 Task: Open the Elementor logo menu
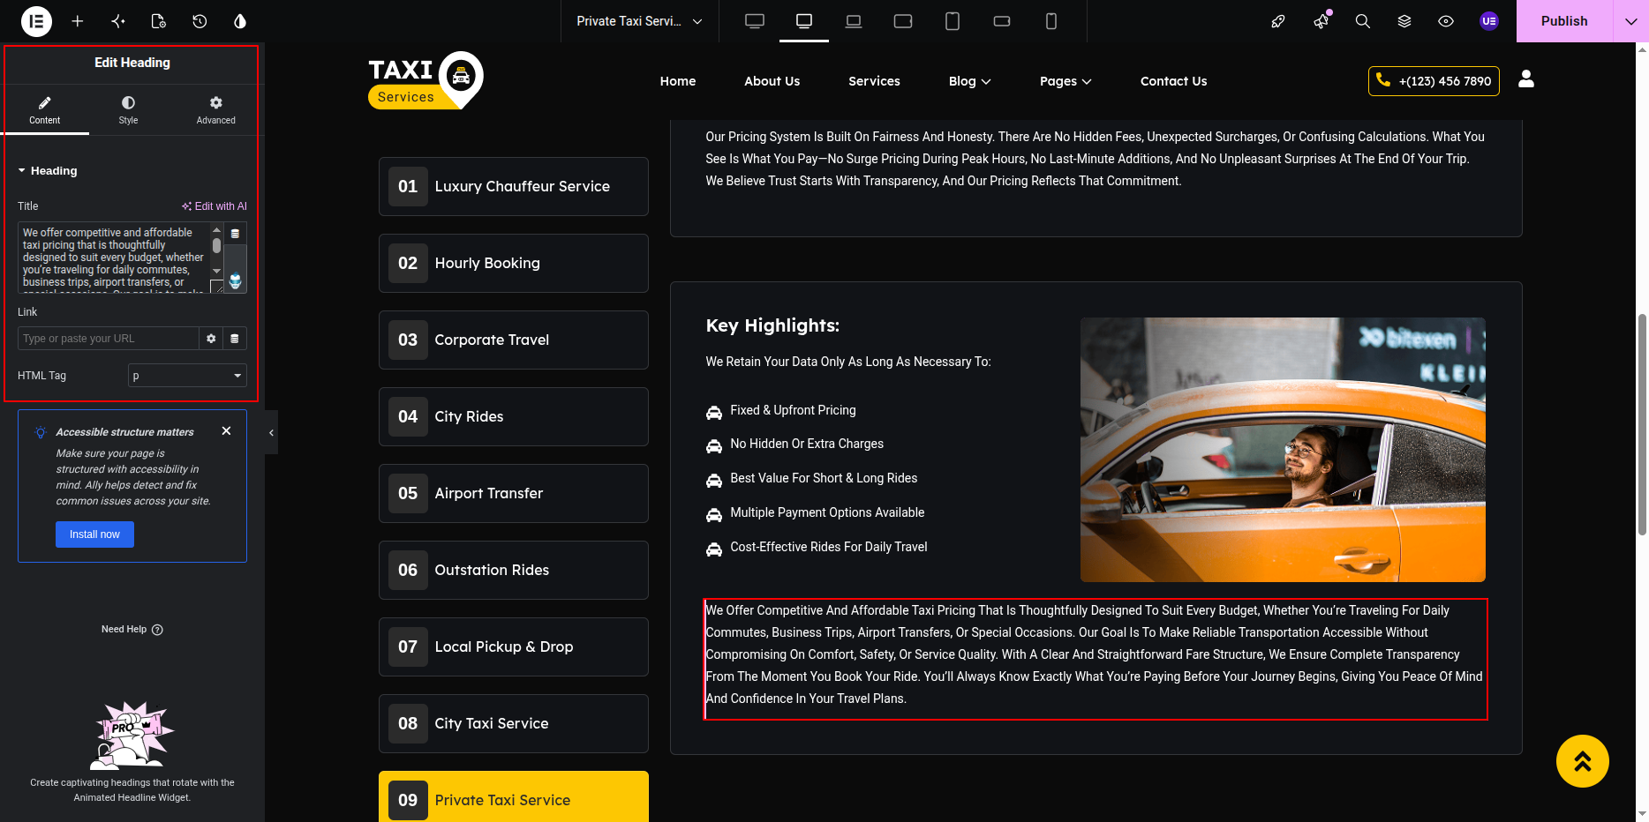[x=36, y=21]
